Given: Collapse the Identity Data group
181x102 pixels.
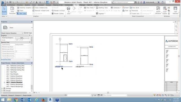Looking at the screenshot, I should 30,42.
